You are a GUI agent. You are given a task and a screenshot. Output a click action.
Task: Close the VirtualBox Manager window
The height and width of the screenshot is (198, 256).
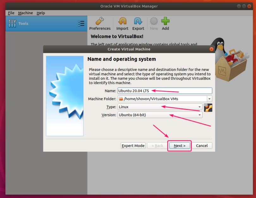click(249, 6)
